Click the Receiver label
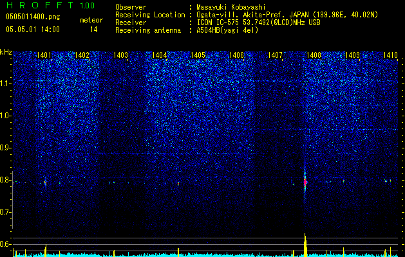This screenshot has width=405, height=257. pyautogui.click(x=131, y=22)
